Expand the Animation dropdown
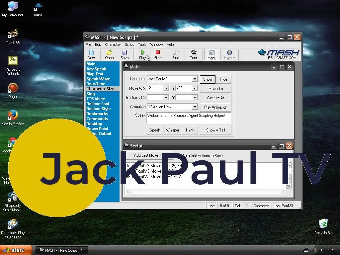The width and height of the screenshot is (340, 255). [195, 107]
